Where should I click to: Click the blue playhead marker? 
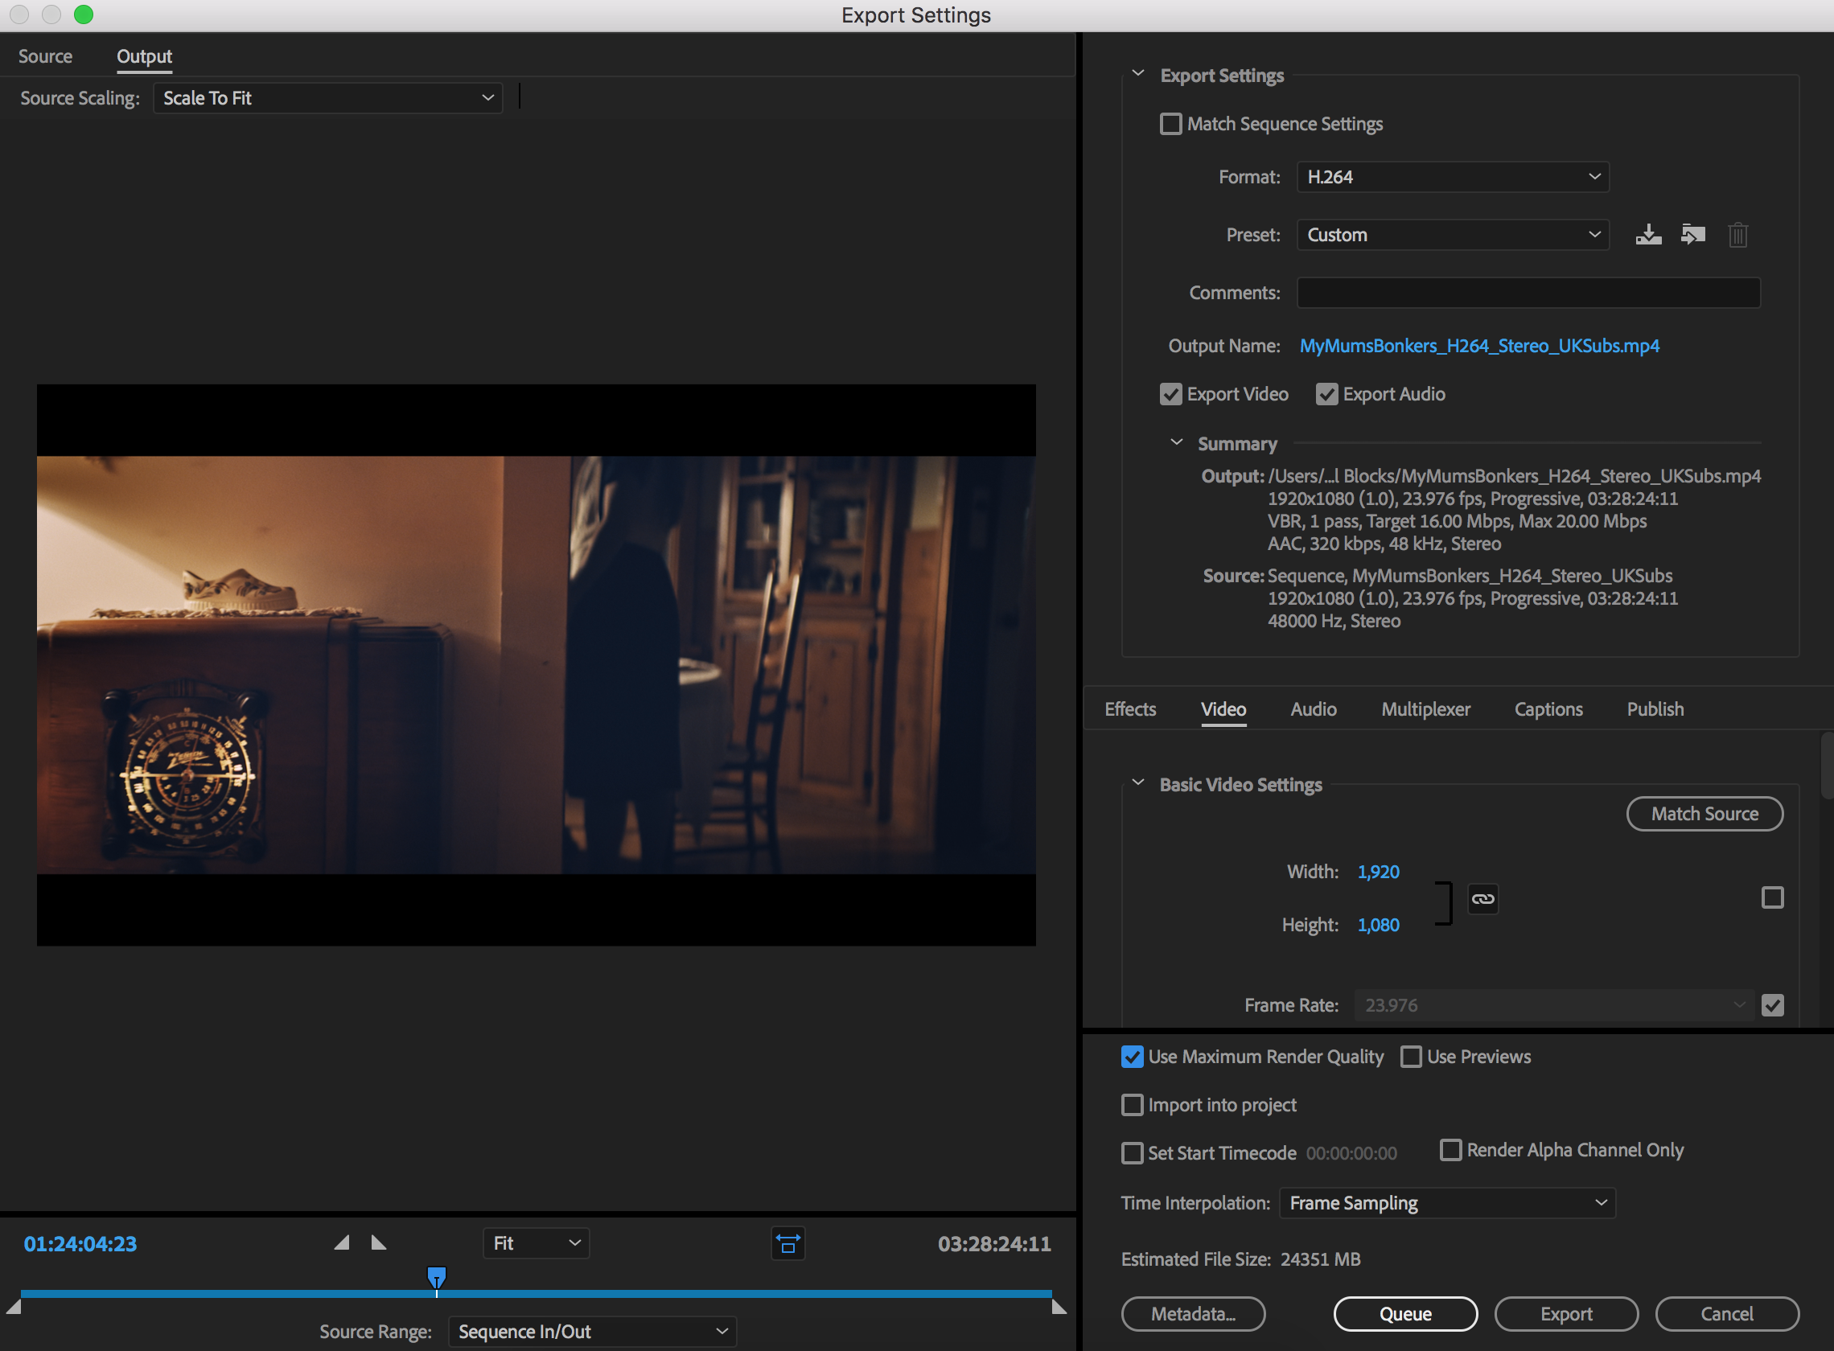tap(437, 1277)
